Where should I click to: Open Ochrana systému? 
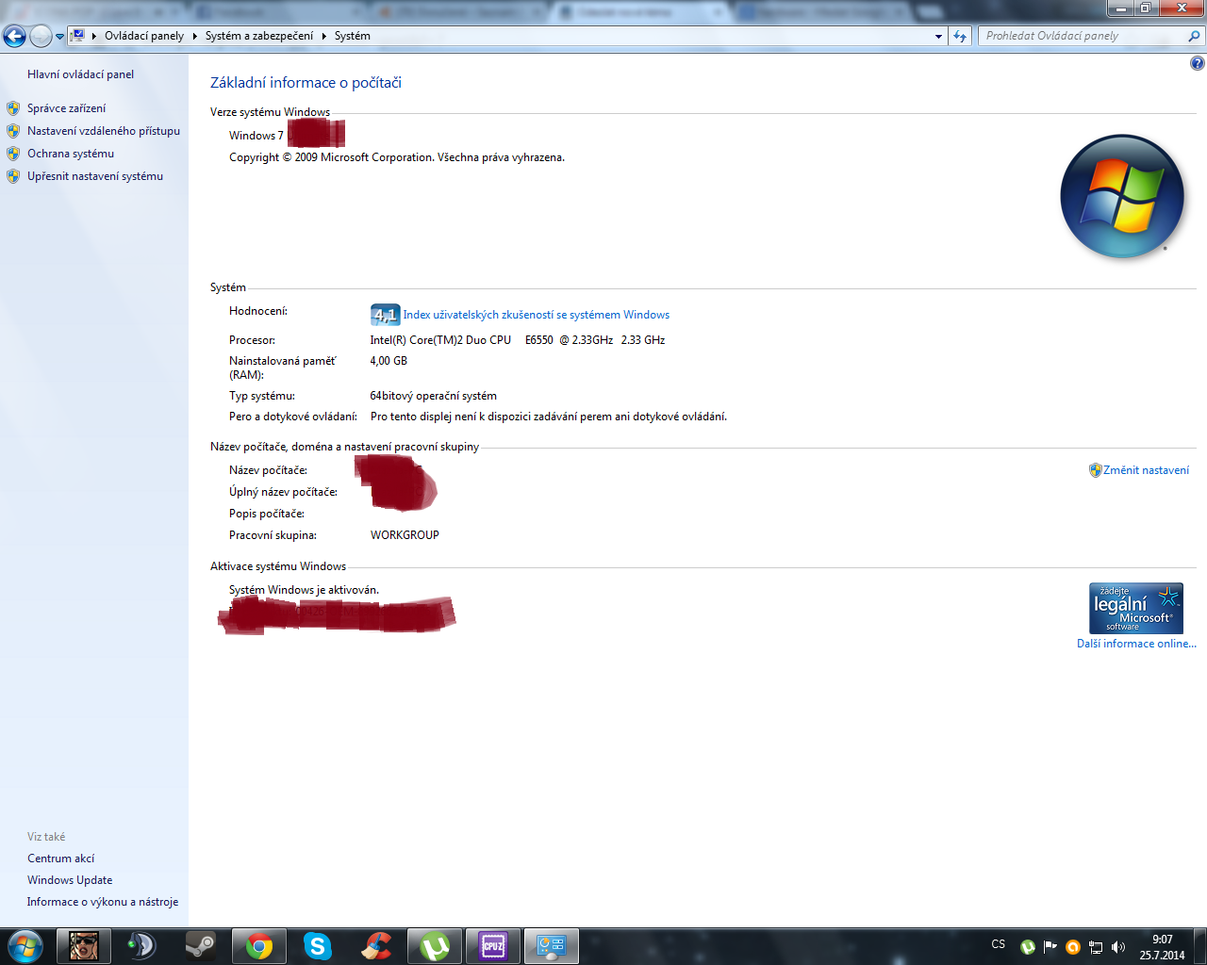point(71,154)
